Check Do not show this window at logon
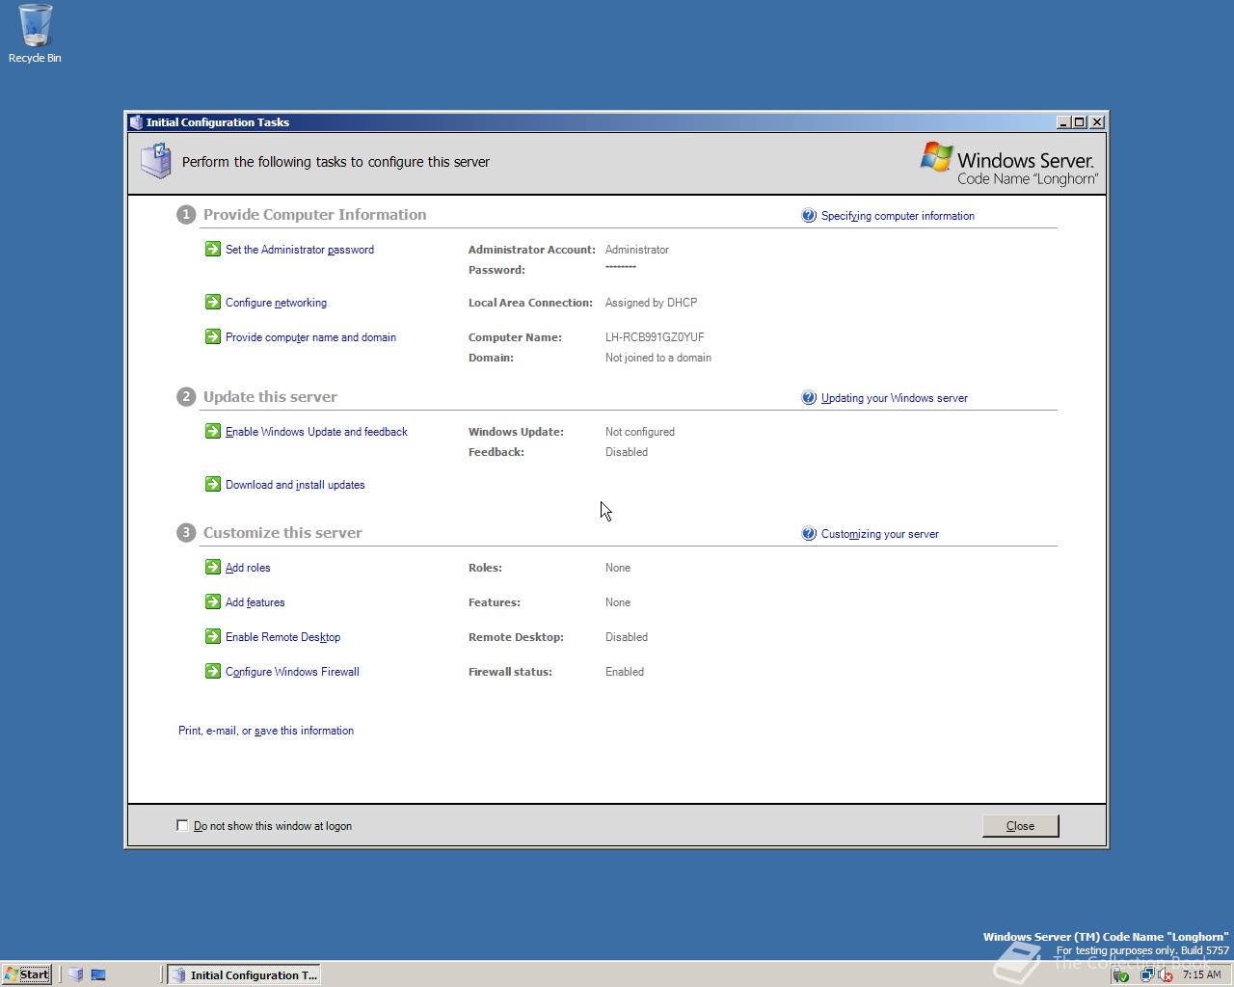This screenshot has height=987, width=1234. tap(182, 825)
